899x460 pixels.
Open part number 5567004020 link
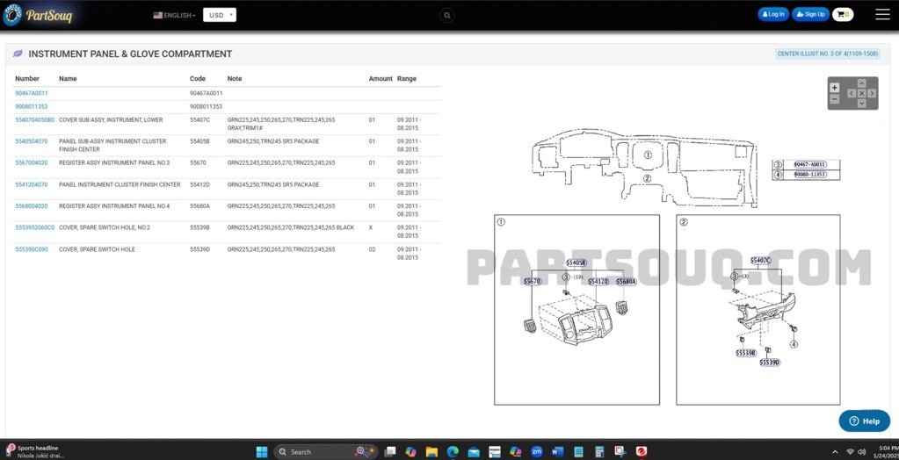coord(32,162)
